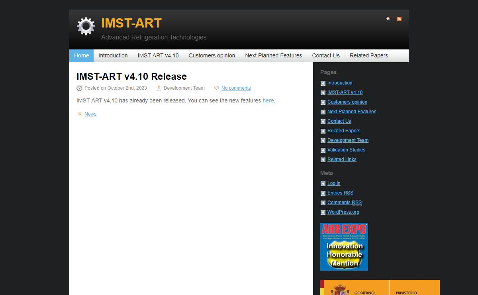Visit the WordPress.org link
Viewport: 478px width, 295px height.
343,212
